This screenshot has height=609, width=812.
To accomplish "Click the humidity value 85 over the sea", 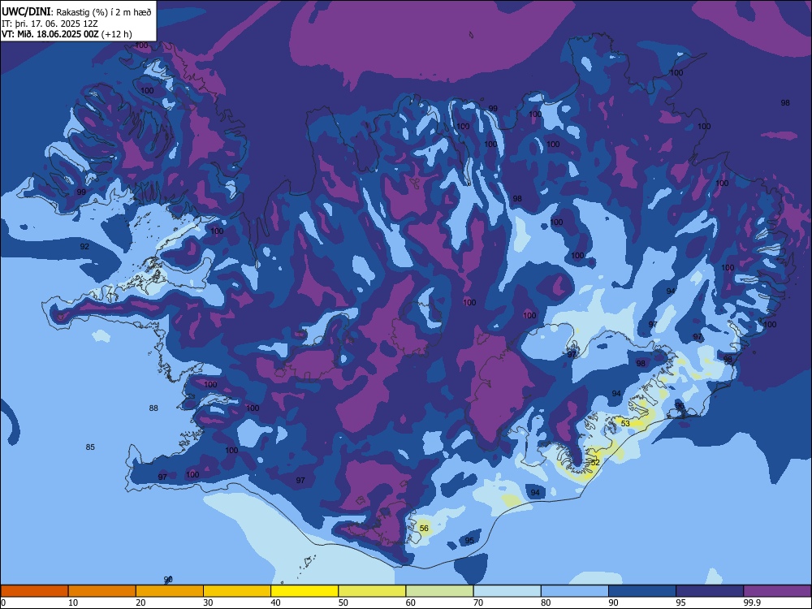I will coord(90,447).
